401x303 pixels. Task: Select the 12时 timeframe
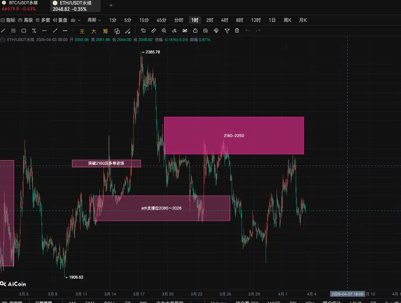click(256, 20)
